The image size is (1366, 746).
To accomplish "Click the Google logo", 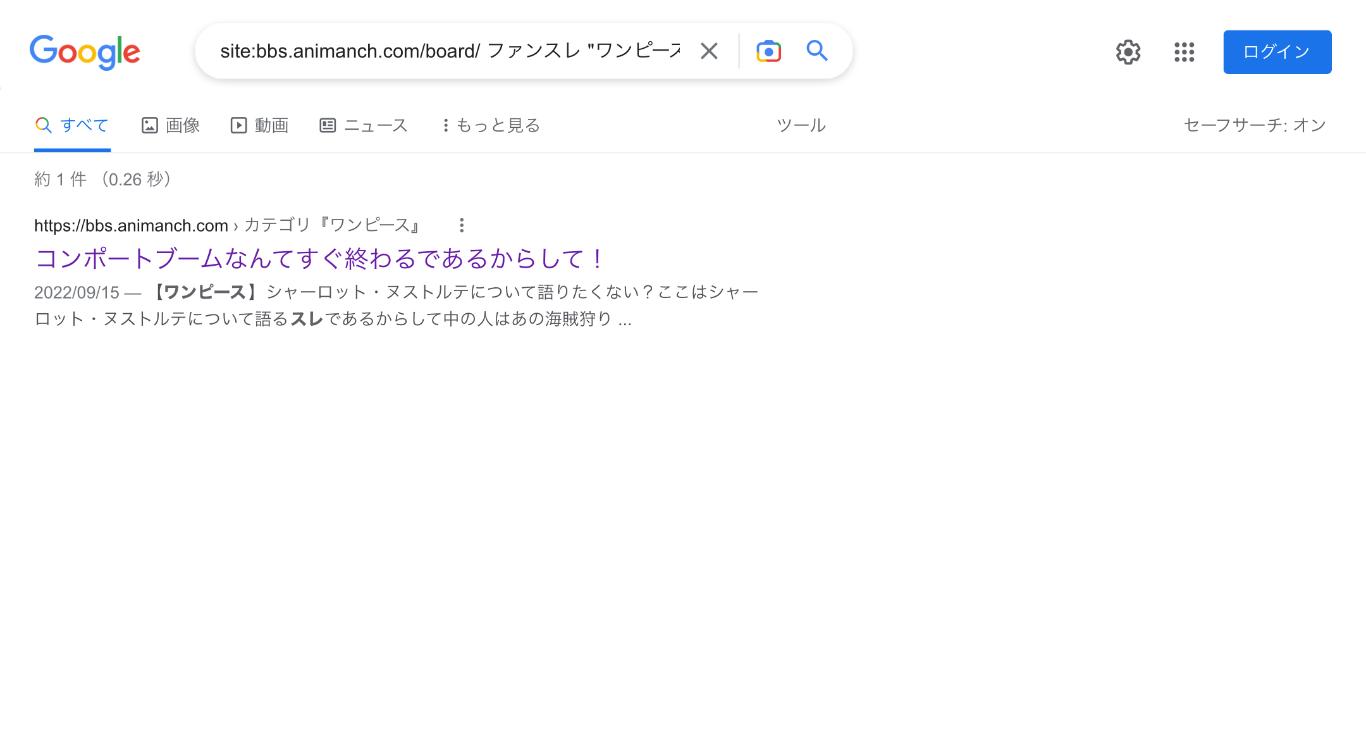I will pyautogui.click(x=85, y=52).
